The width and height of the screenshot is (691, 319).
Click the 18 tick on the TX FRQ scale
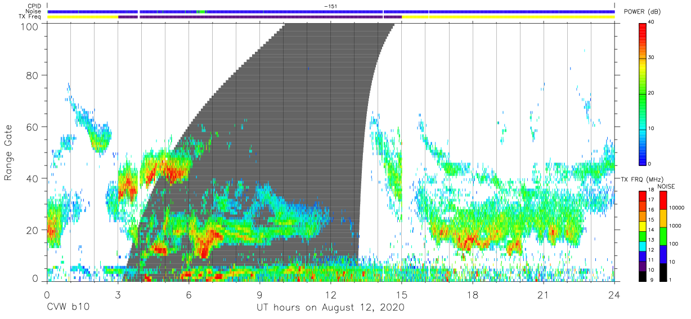[x=651, y=191]
